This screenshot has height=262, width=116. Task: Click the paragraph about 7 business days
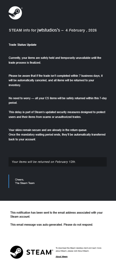[56, 80]
